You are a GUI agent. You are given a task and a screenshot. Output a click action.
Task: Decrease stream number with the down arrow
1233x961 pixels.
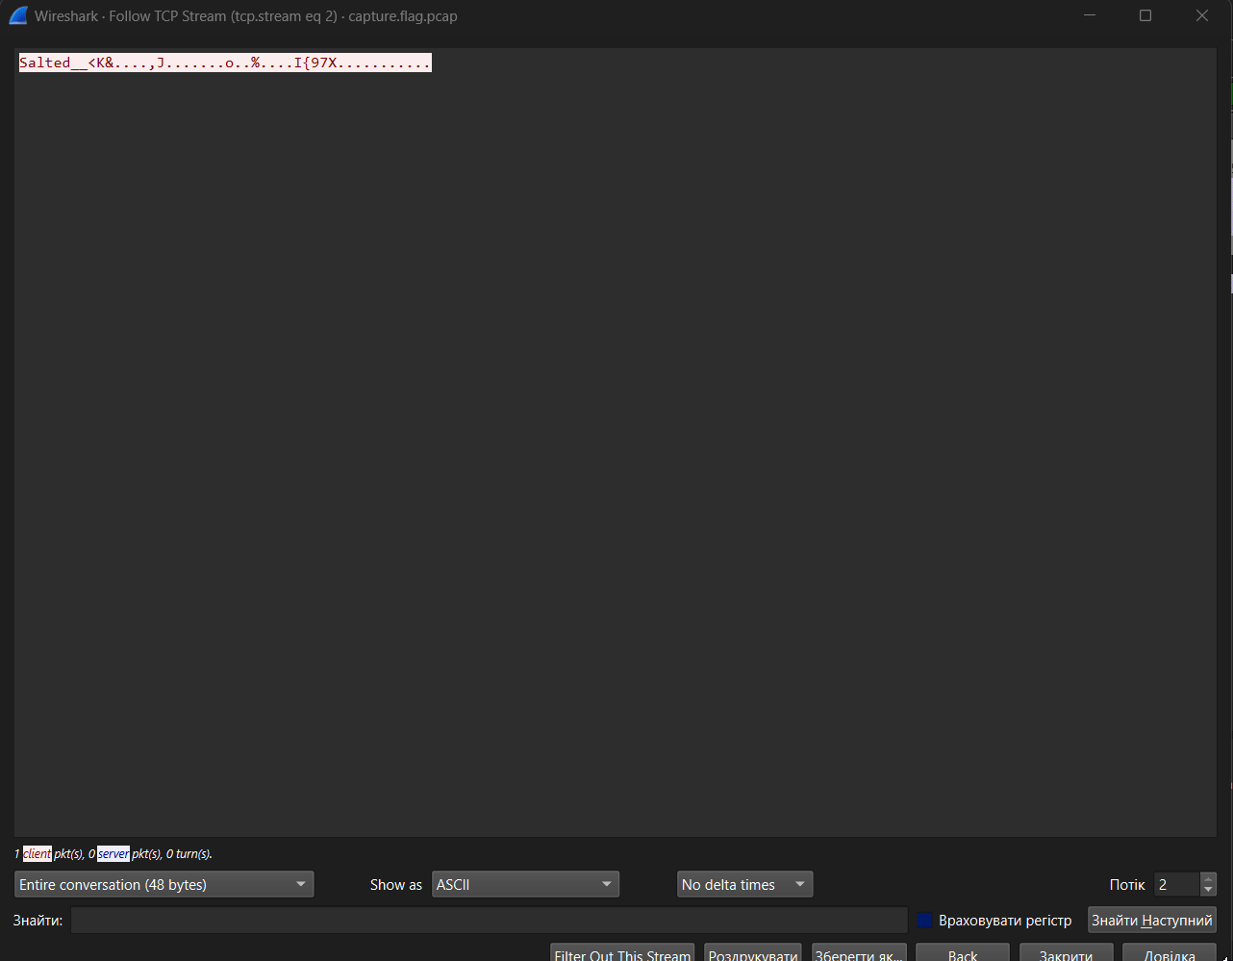(x=1208, y=891)
